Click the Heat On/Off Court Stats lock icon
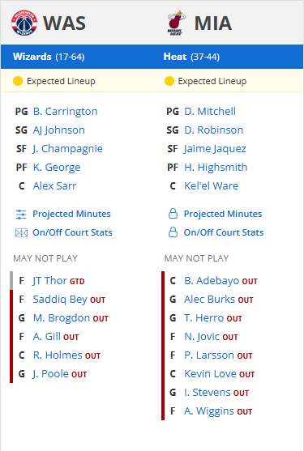 (x=173, y=232)
